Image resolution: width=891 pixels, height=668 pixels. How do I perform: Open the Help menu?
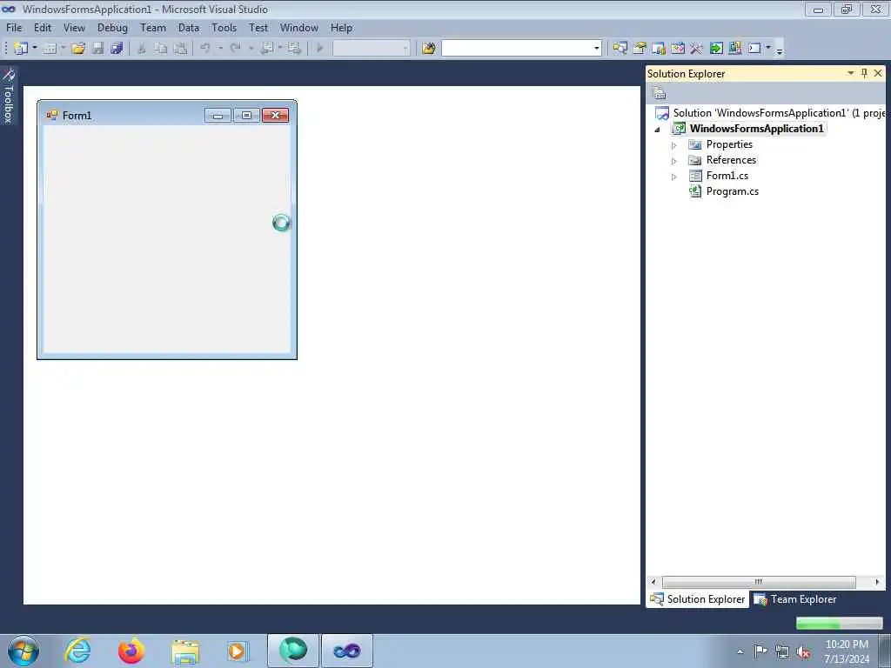click(x=341, y=28)
